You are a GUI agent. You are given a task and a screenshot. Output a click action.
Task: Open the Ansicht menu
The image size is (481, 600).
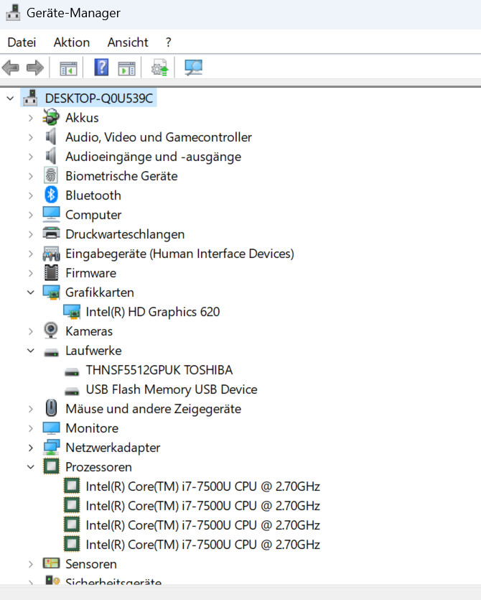point(128,42)
